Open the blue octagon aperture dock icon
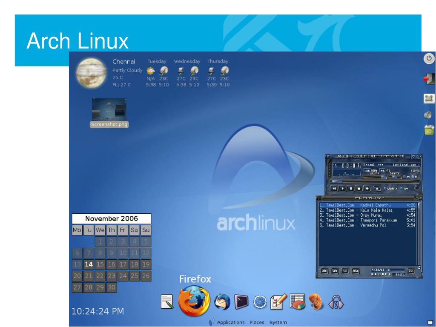436x327 pixels. click(260, 302)
